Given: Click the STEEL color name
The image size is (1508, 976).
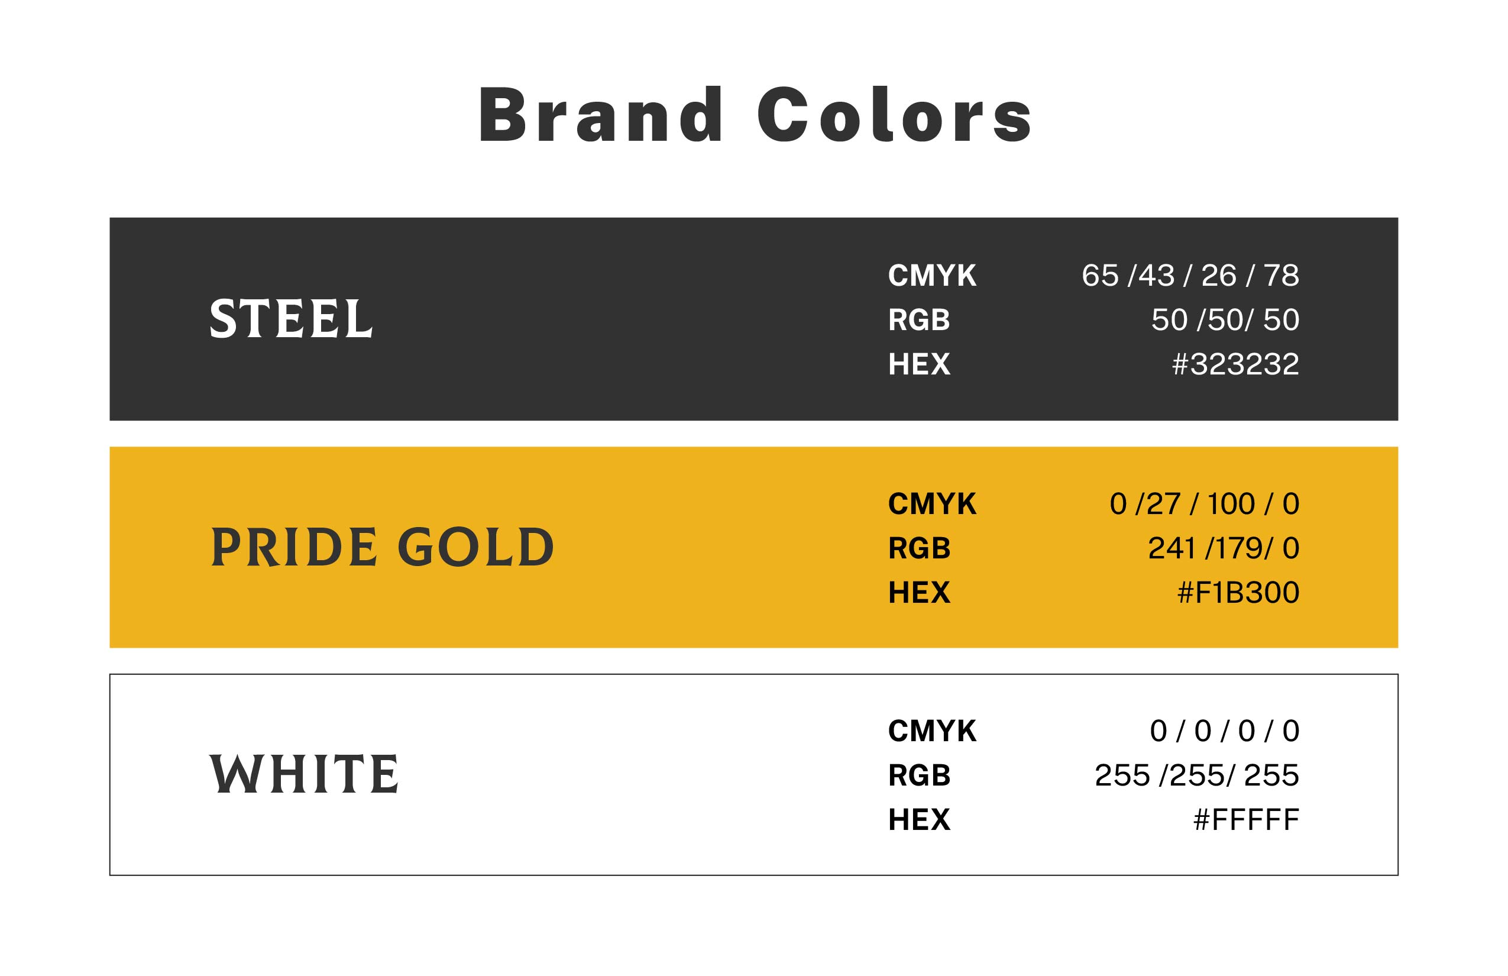Looking at the screenshot, I should (x=291, y=319).
